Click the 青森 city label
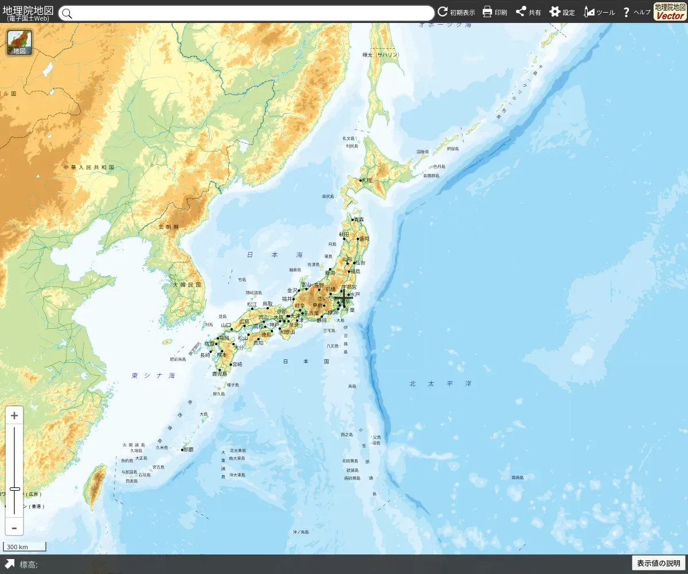This screenshot has width=688, height=574. pyautogui.click(x=359, y=219)
